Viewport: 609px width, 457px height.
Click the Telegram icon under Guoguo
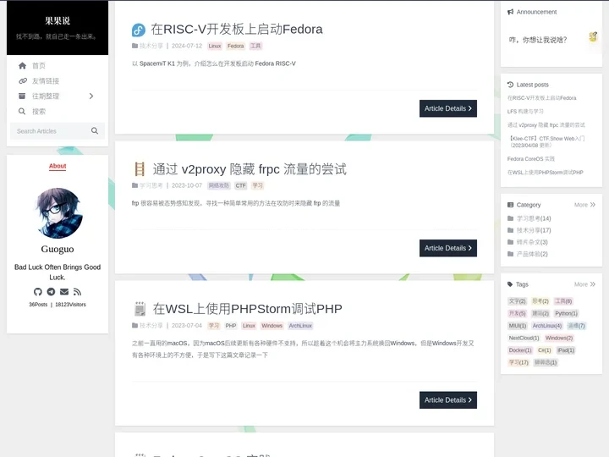[51, 292]
